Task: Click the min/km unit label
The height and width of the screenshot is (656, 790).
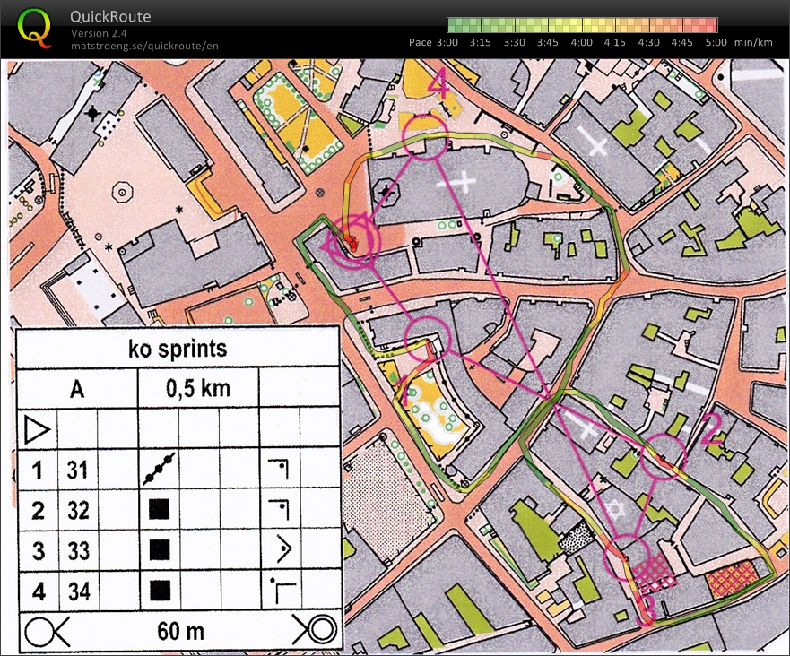Action: 754,42
